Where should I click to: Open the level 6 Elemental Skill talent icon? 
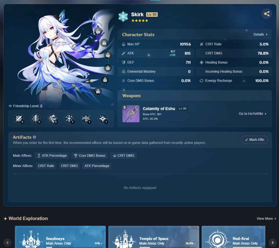(36, 119)
